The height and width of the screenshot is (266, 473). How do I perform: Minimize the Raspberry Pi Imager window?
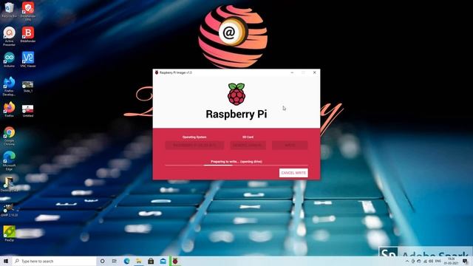point(292,72)
